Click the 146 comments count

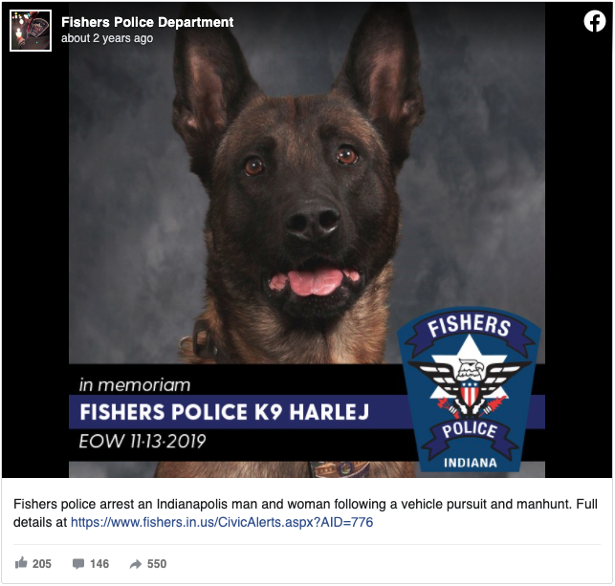click(x=99, y=564)
